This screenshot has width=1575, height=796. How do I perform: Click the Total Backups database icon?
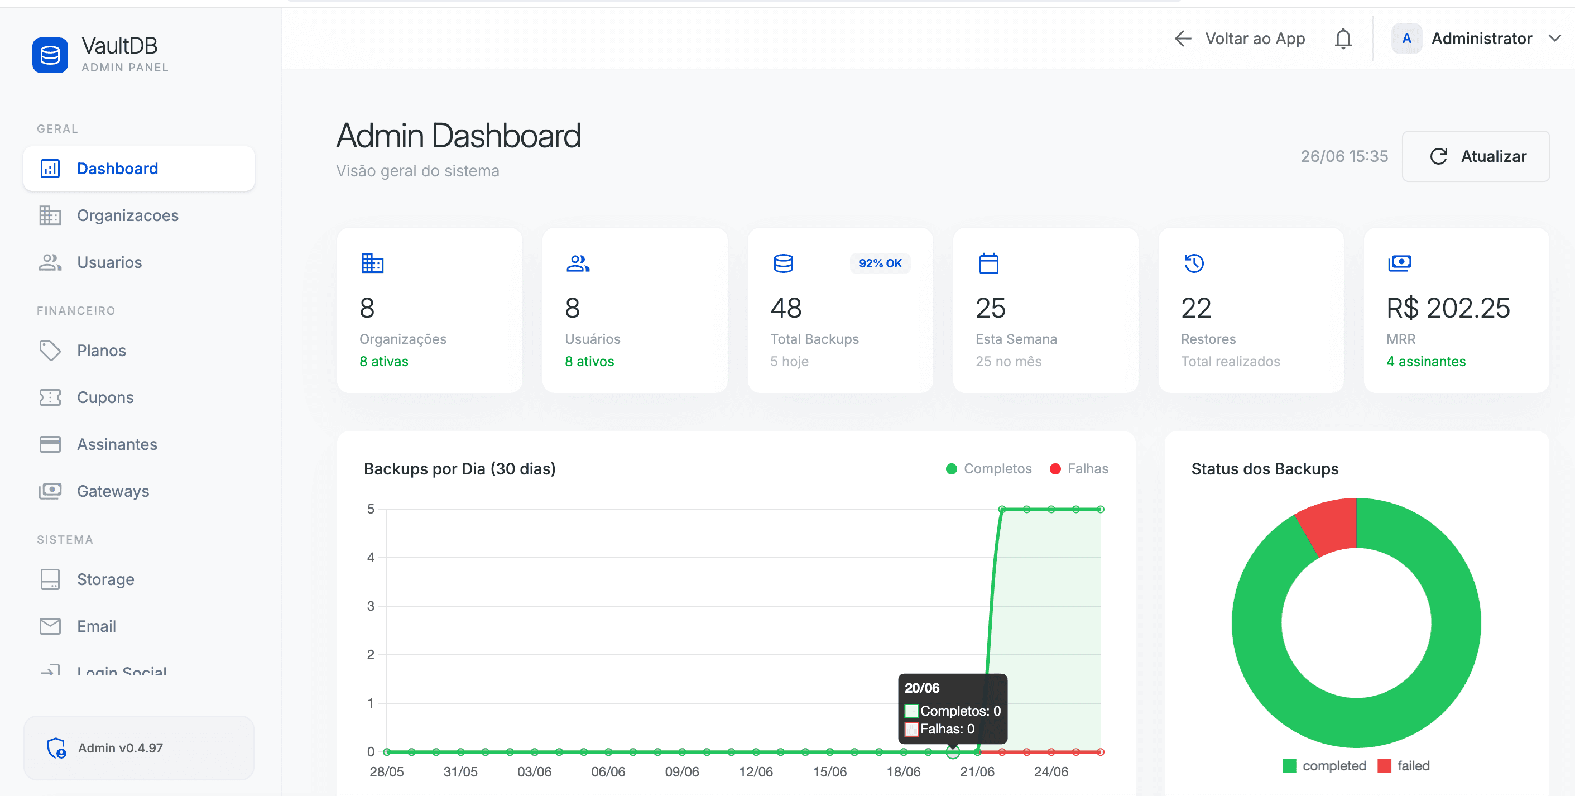783,263
